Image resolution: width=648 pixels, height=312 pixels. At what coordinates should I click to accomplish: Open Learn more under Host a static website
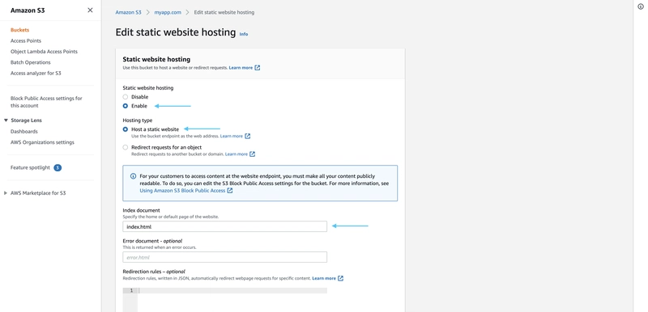pyautogui.click(x=232, y=136)
